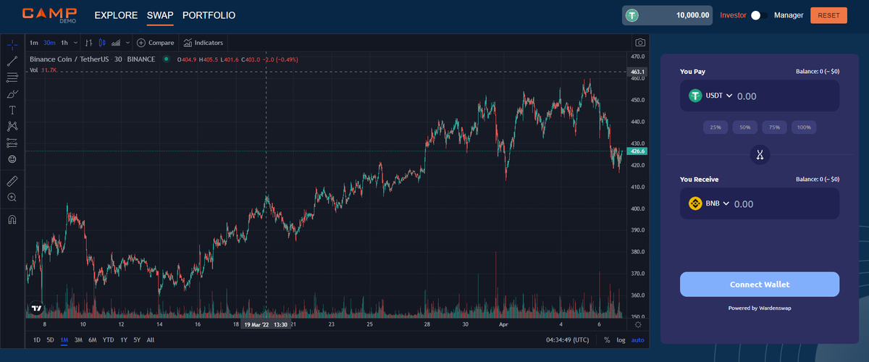This screenshot has width=869, height=362.
Task: Open the Fibonacci retracement tools
Action: point(12,77)
